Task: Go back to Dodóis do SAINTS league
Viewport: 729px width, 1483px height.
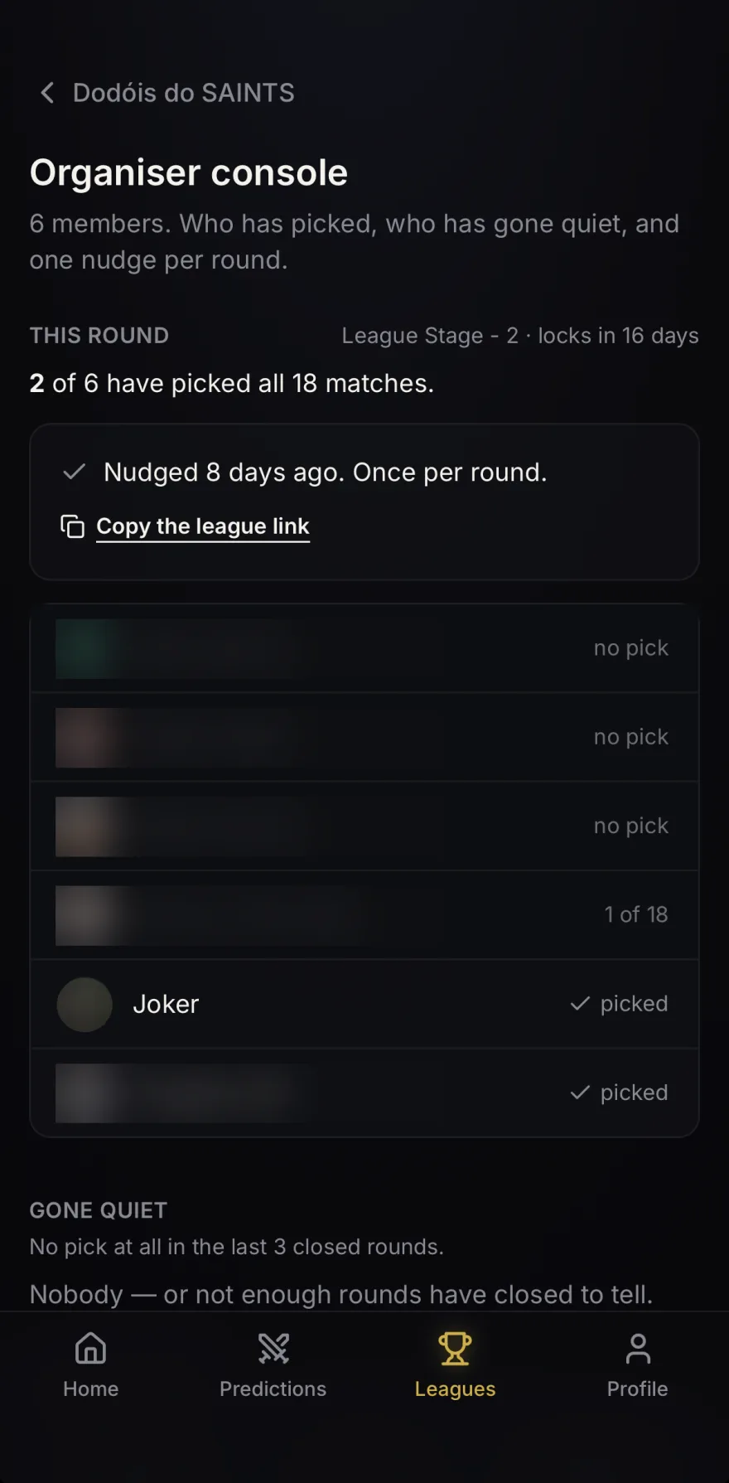Action: [167, 93]
